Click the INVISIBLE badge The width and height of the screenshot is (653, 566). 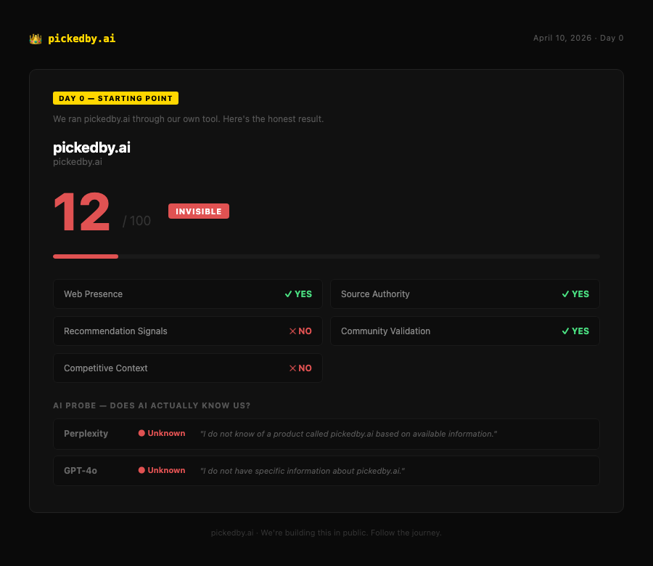(199, 211)
